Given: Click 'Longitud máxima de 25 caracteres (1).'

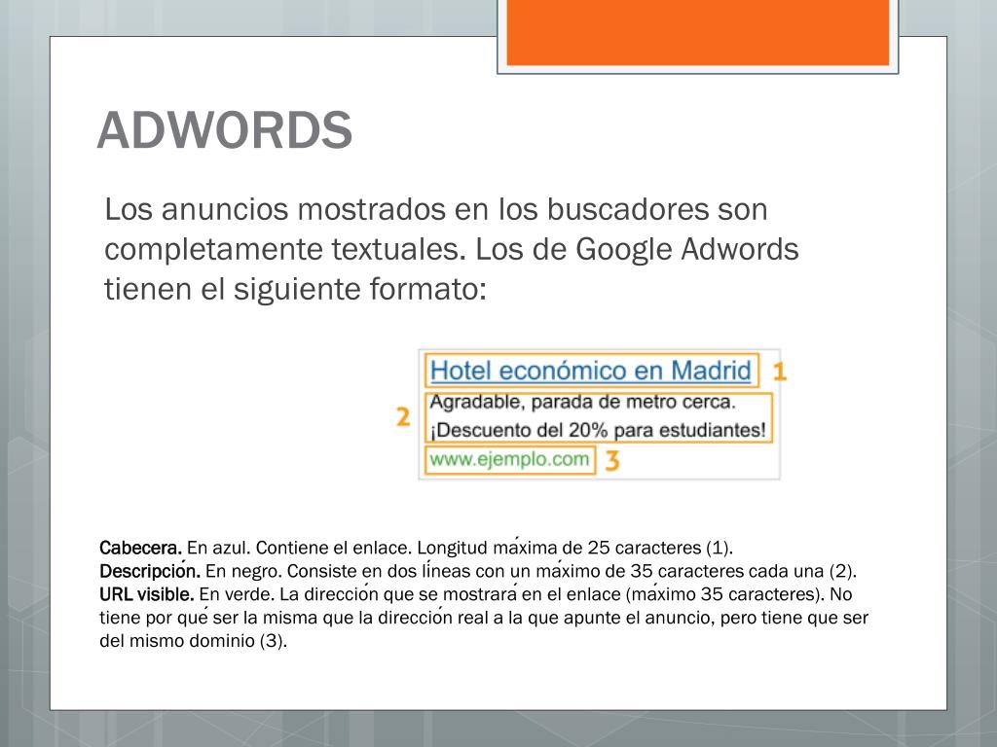Looking at the screenshot, I should pyautogui.click(x=574, y=548).
